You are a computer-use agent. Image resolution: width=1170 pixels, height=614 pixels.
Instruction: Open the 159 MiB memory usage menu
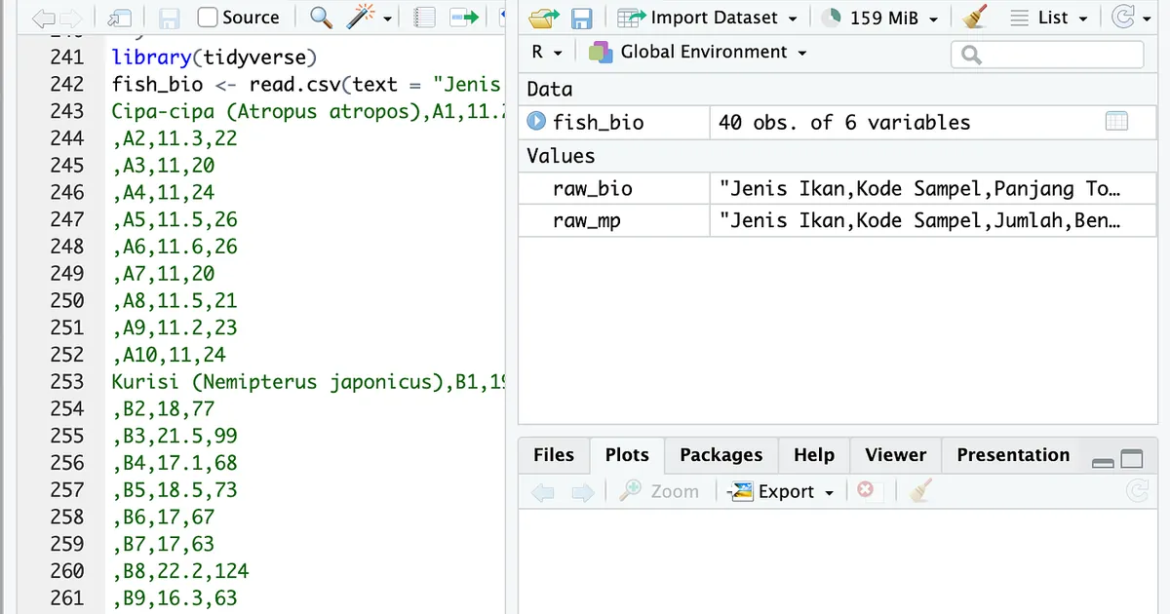pyautogui.click(x=880, y=18)
